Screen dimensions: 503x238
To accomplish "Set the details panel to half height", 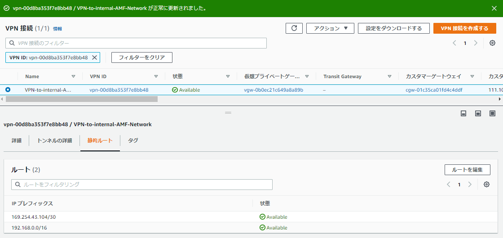I will (x=478, y=114).
